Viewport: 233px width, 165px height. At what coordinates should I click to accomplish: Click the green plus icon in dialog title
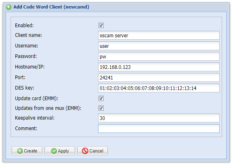tap(9, 7)
